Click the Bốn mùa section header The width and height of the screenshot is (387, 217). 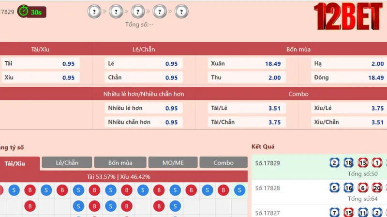point(298,49)
